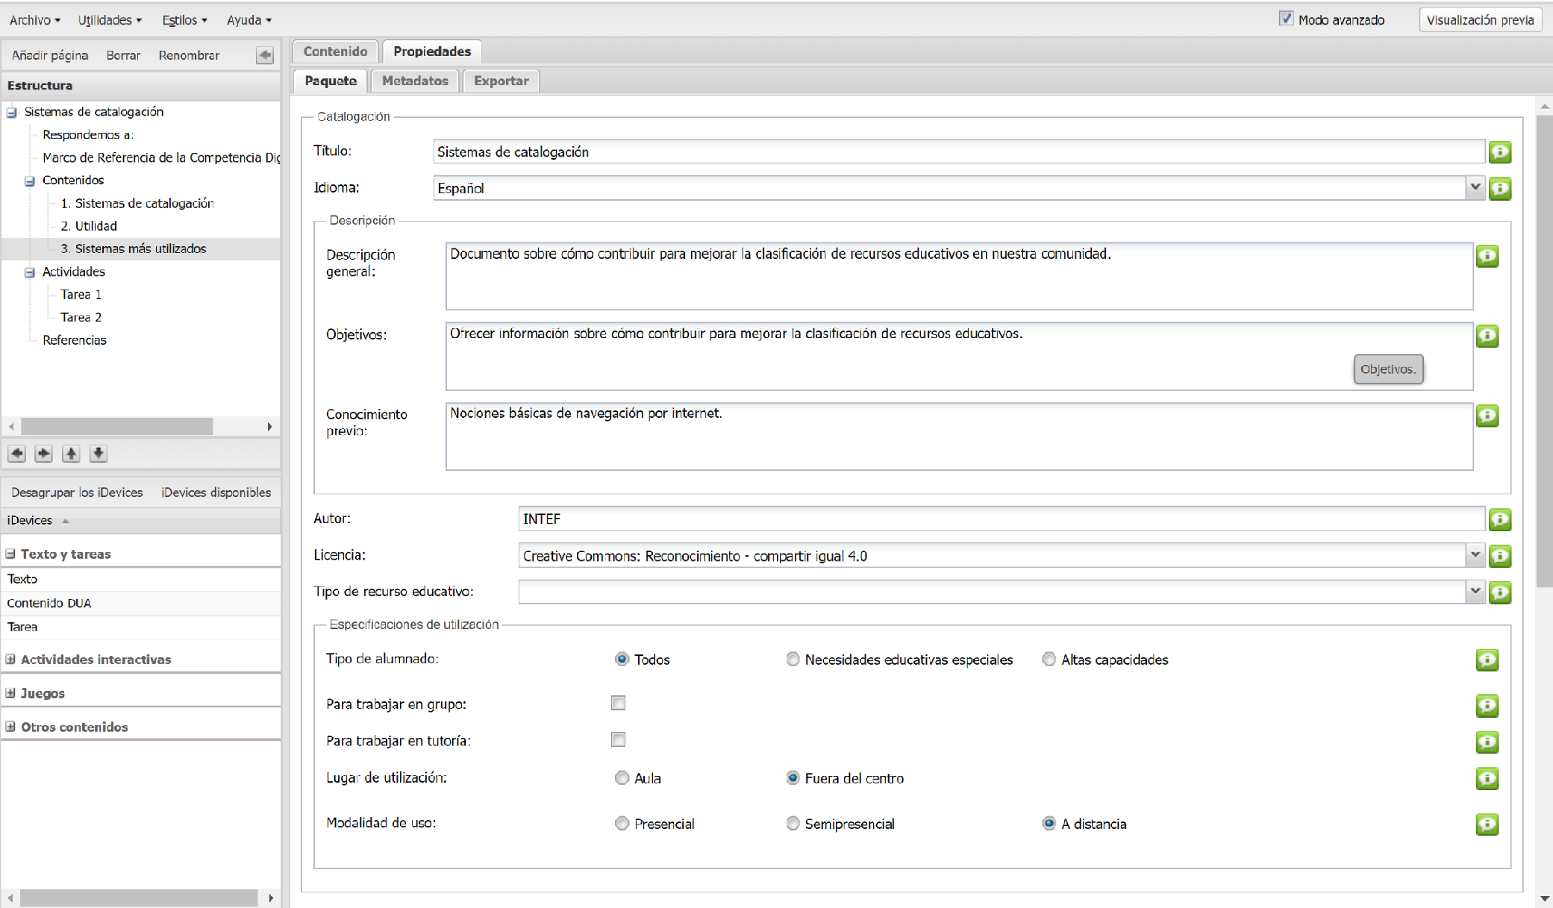Image resolution: width=1553 pixels, height=908 pixels.
Task: Open the Idioma dropdown arrow
Action: tap(1475, 188)
